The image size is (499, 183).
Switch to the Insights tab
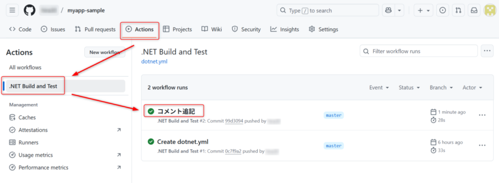tap(285, 30)
